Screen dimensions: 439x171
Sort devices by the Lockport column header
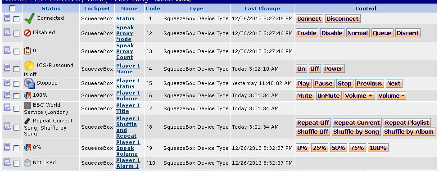(x=97, y=9)
